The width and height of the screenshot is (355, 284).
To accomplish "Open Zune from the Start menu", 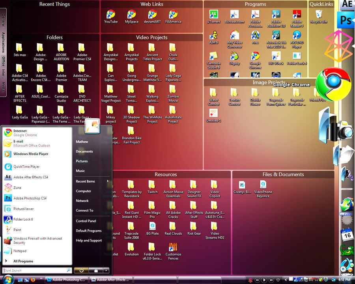I will point(37,187).
